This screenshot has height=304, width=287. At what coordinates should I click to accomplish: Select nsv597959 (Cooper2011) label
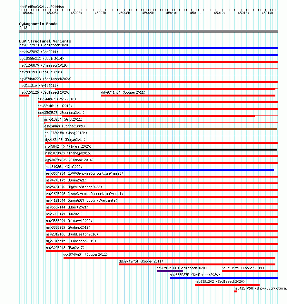click(243, 268)
